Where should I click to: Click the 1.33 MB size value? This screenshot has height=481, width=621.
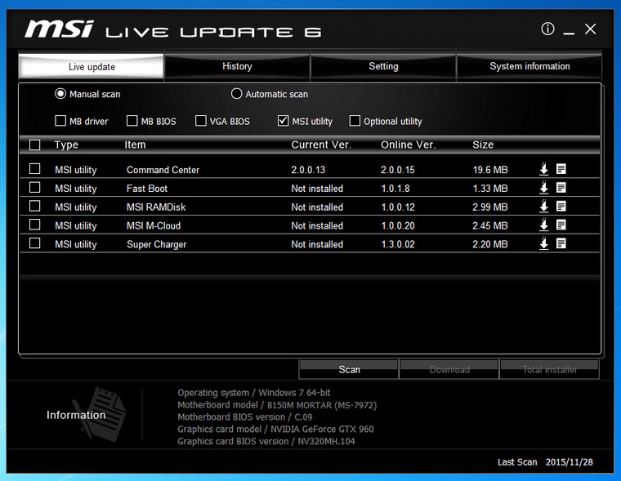pos(490,189)
